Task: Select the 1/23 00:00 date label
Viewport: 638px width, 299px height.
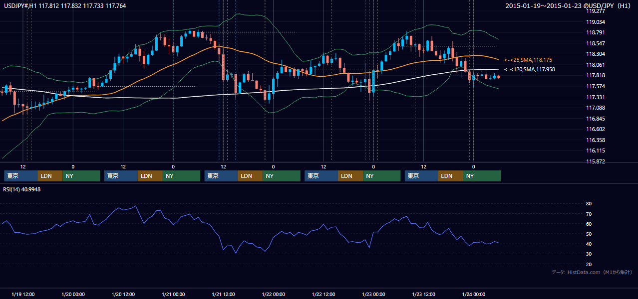Action: pyautogui.click(x=373, y=295)
